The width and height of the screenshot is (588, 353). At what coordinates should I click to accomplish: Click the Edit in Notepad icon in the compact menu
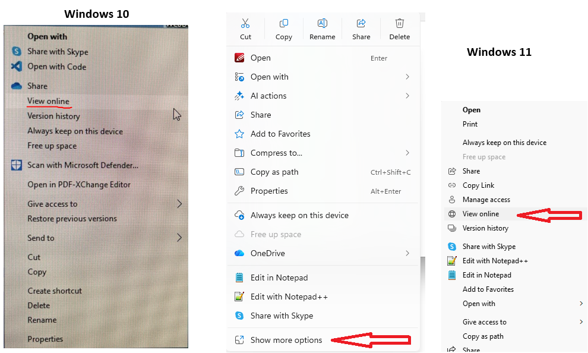239,278
